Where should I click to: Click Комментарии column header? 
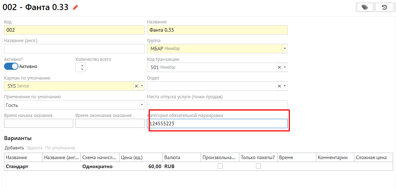tap(335, 158)
